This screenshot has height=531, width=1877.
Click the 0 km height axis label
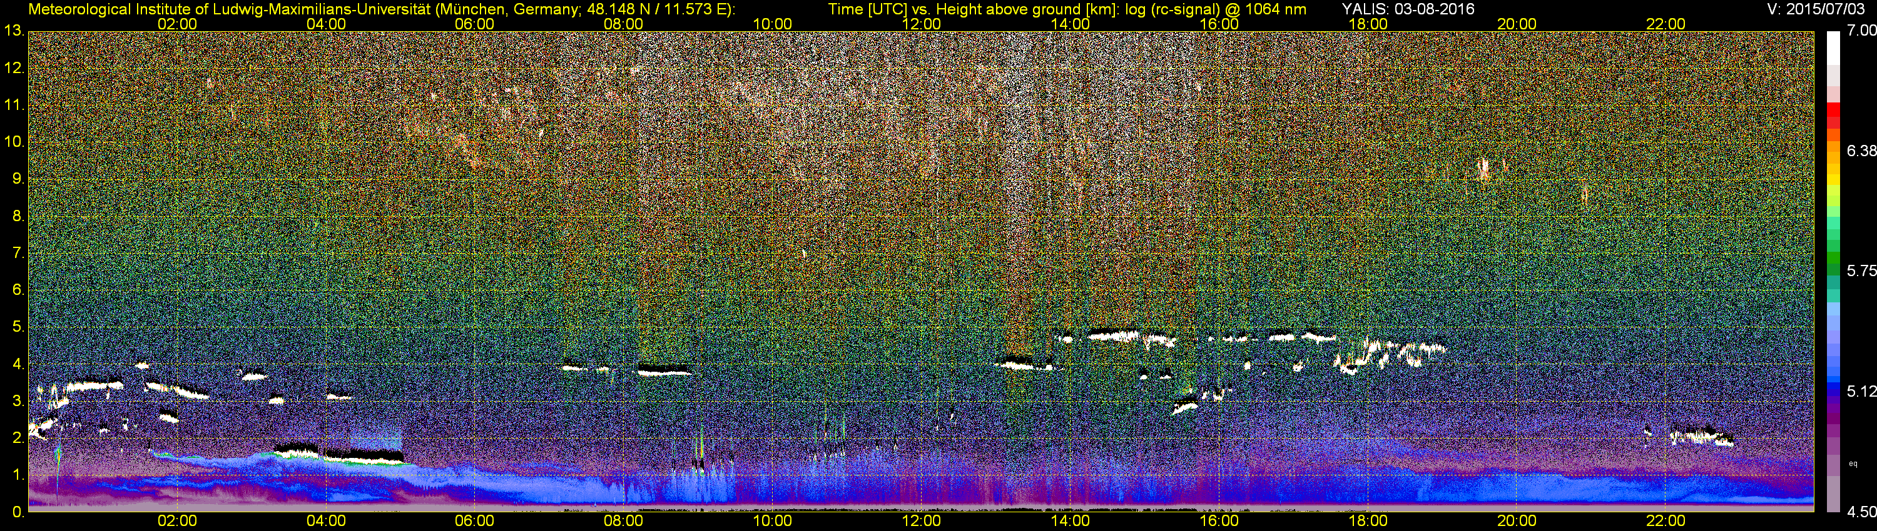[18, 512]
